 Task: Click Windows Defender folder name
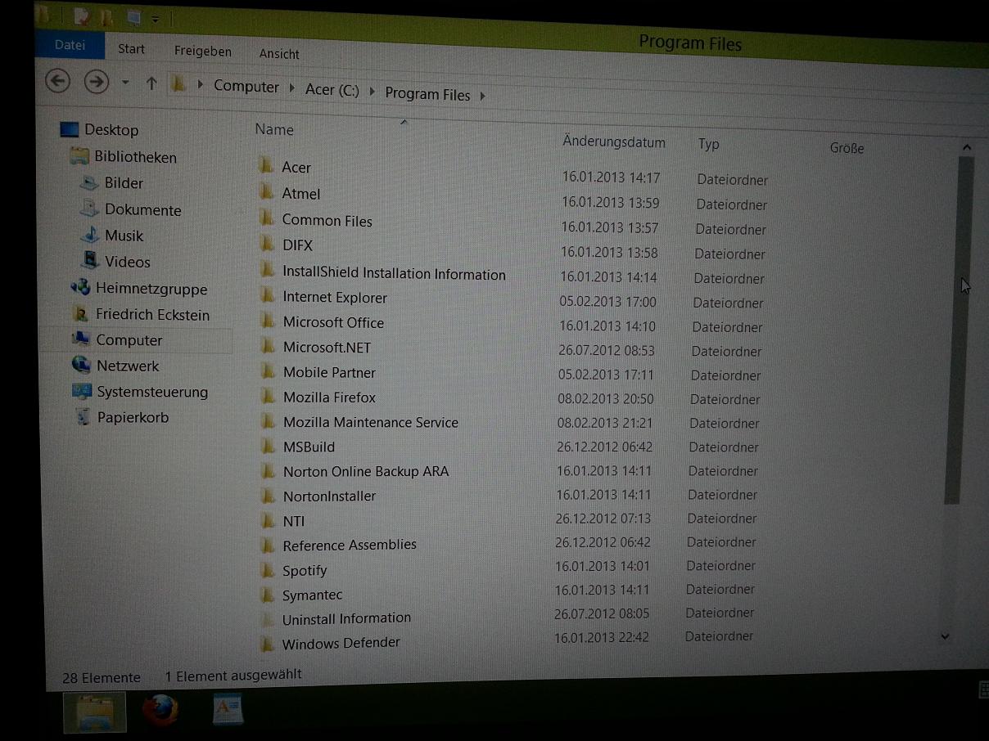(341, 644)
